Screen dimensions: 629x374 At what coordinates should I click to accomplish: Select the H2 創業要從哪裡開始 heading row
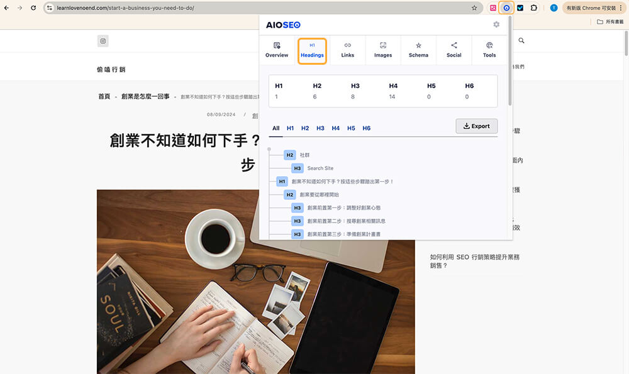(x=312, y=194)
